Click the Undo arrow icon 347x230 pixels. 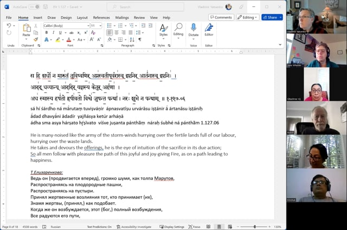pos(9,25)
